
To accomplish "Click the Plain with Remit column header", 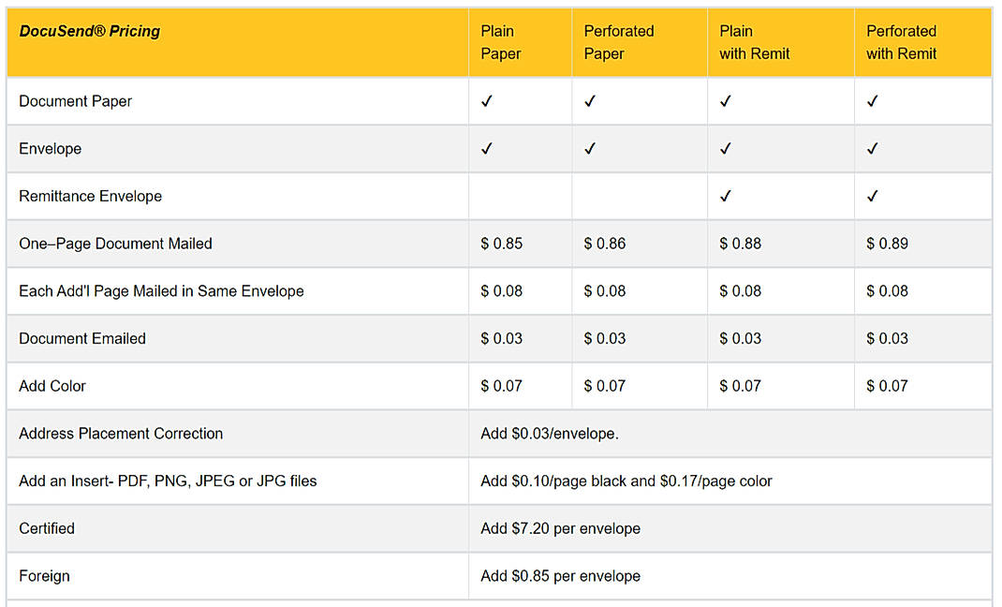I will pos(754,42).
